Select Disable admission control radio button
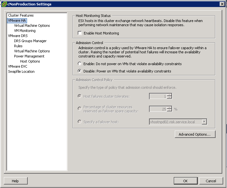This screenshot has width=227, height=188. 80,71
